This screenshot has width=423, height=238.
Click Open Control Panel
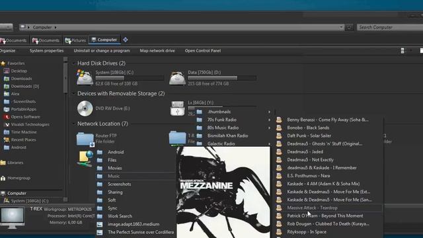tap(203, 51)
